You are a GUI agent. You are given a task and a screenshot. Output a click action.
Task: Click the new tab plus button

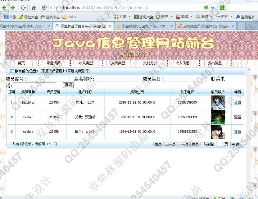(242, 26)
